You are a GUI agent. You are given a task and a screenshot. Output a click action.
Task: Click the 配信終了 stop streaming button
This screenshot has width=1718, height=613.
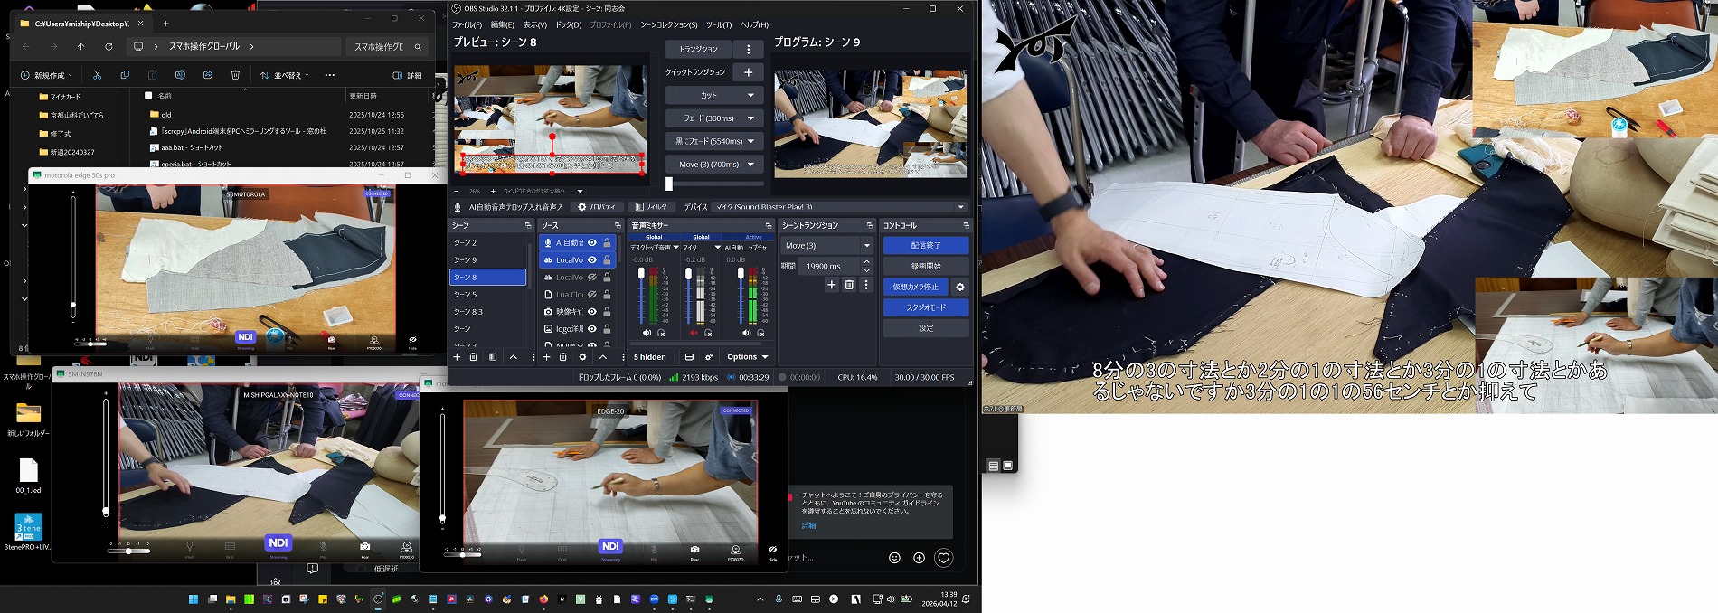coord(925,245)
